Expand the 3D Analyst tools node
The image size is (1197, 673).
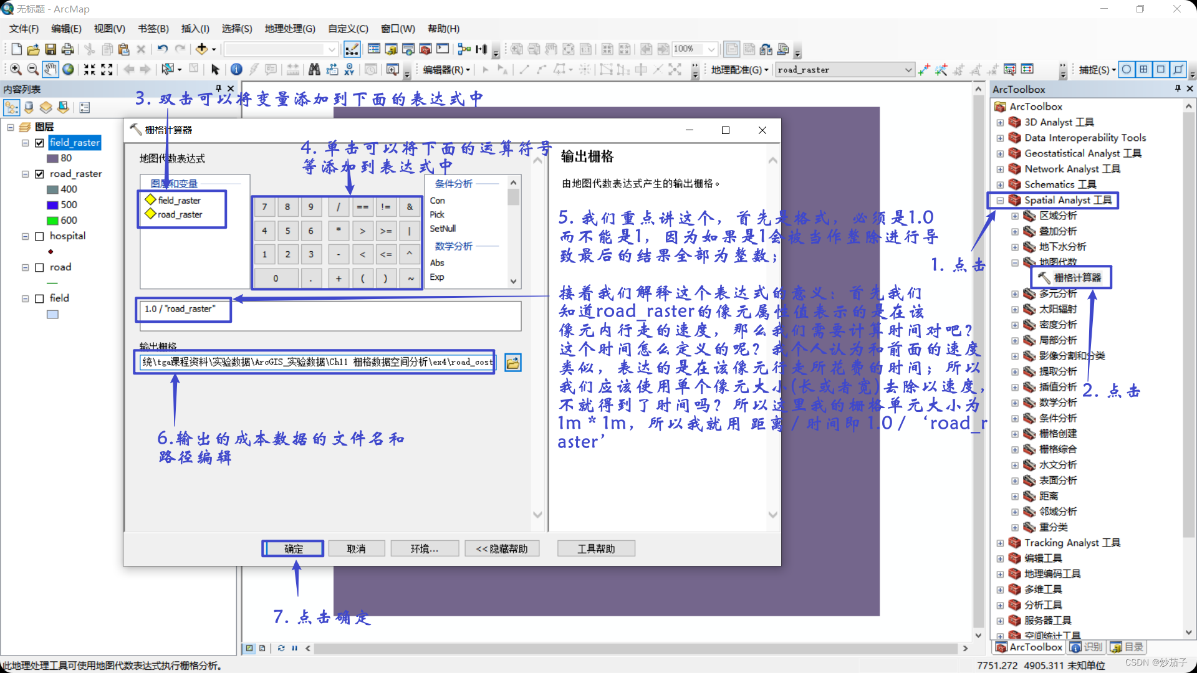coord(1000,122)
